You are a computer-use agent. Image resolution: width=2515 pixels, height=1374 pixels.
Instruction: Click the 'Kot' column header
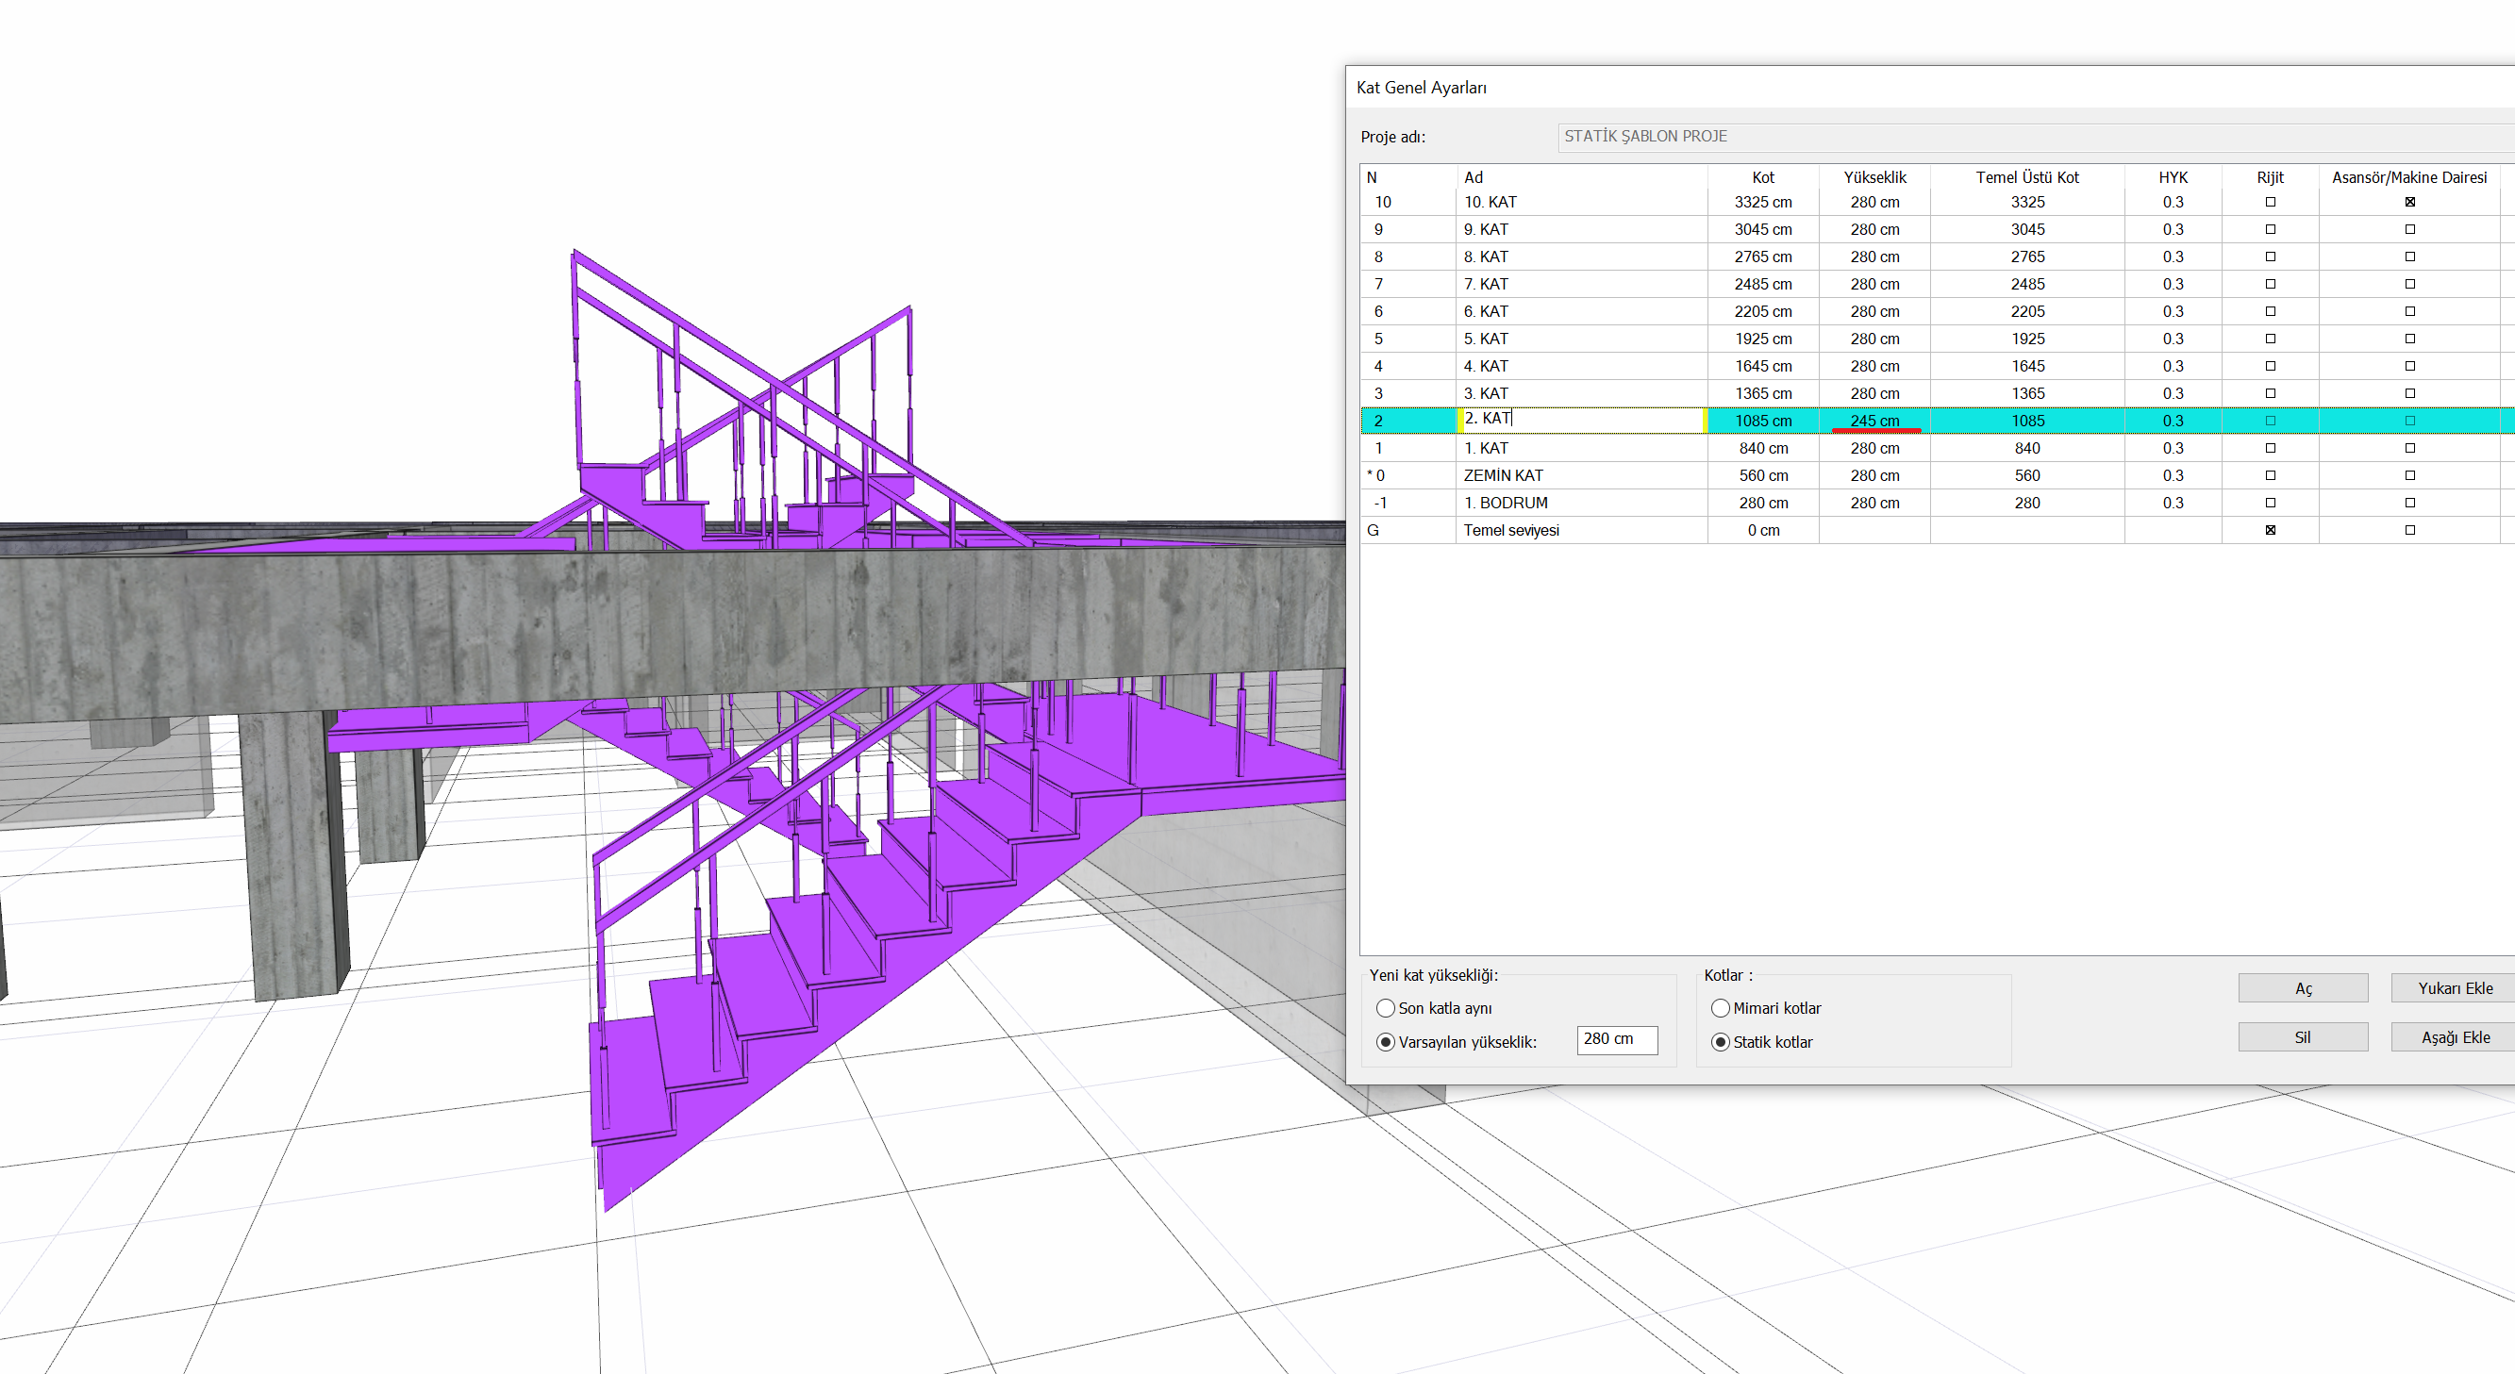click(x=1762, y=177)
